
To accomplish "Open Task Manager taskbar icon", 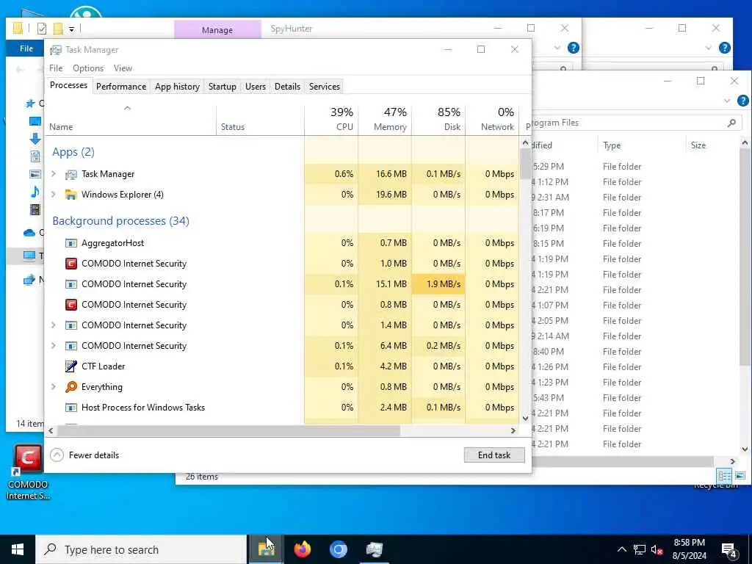I will (x=374, y=549).
